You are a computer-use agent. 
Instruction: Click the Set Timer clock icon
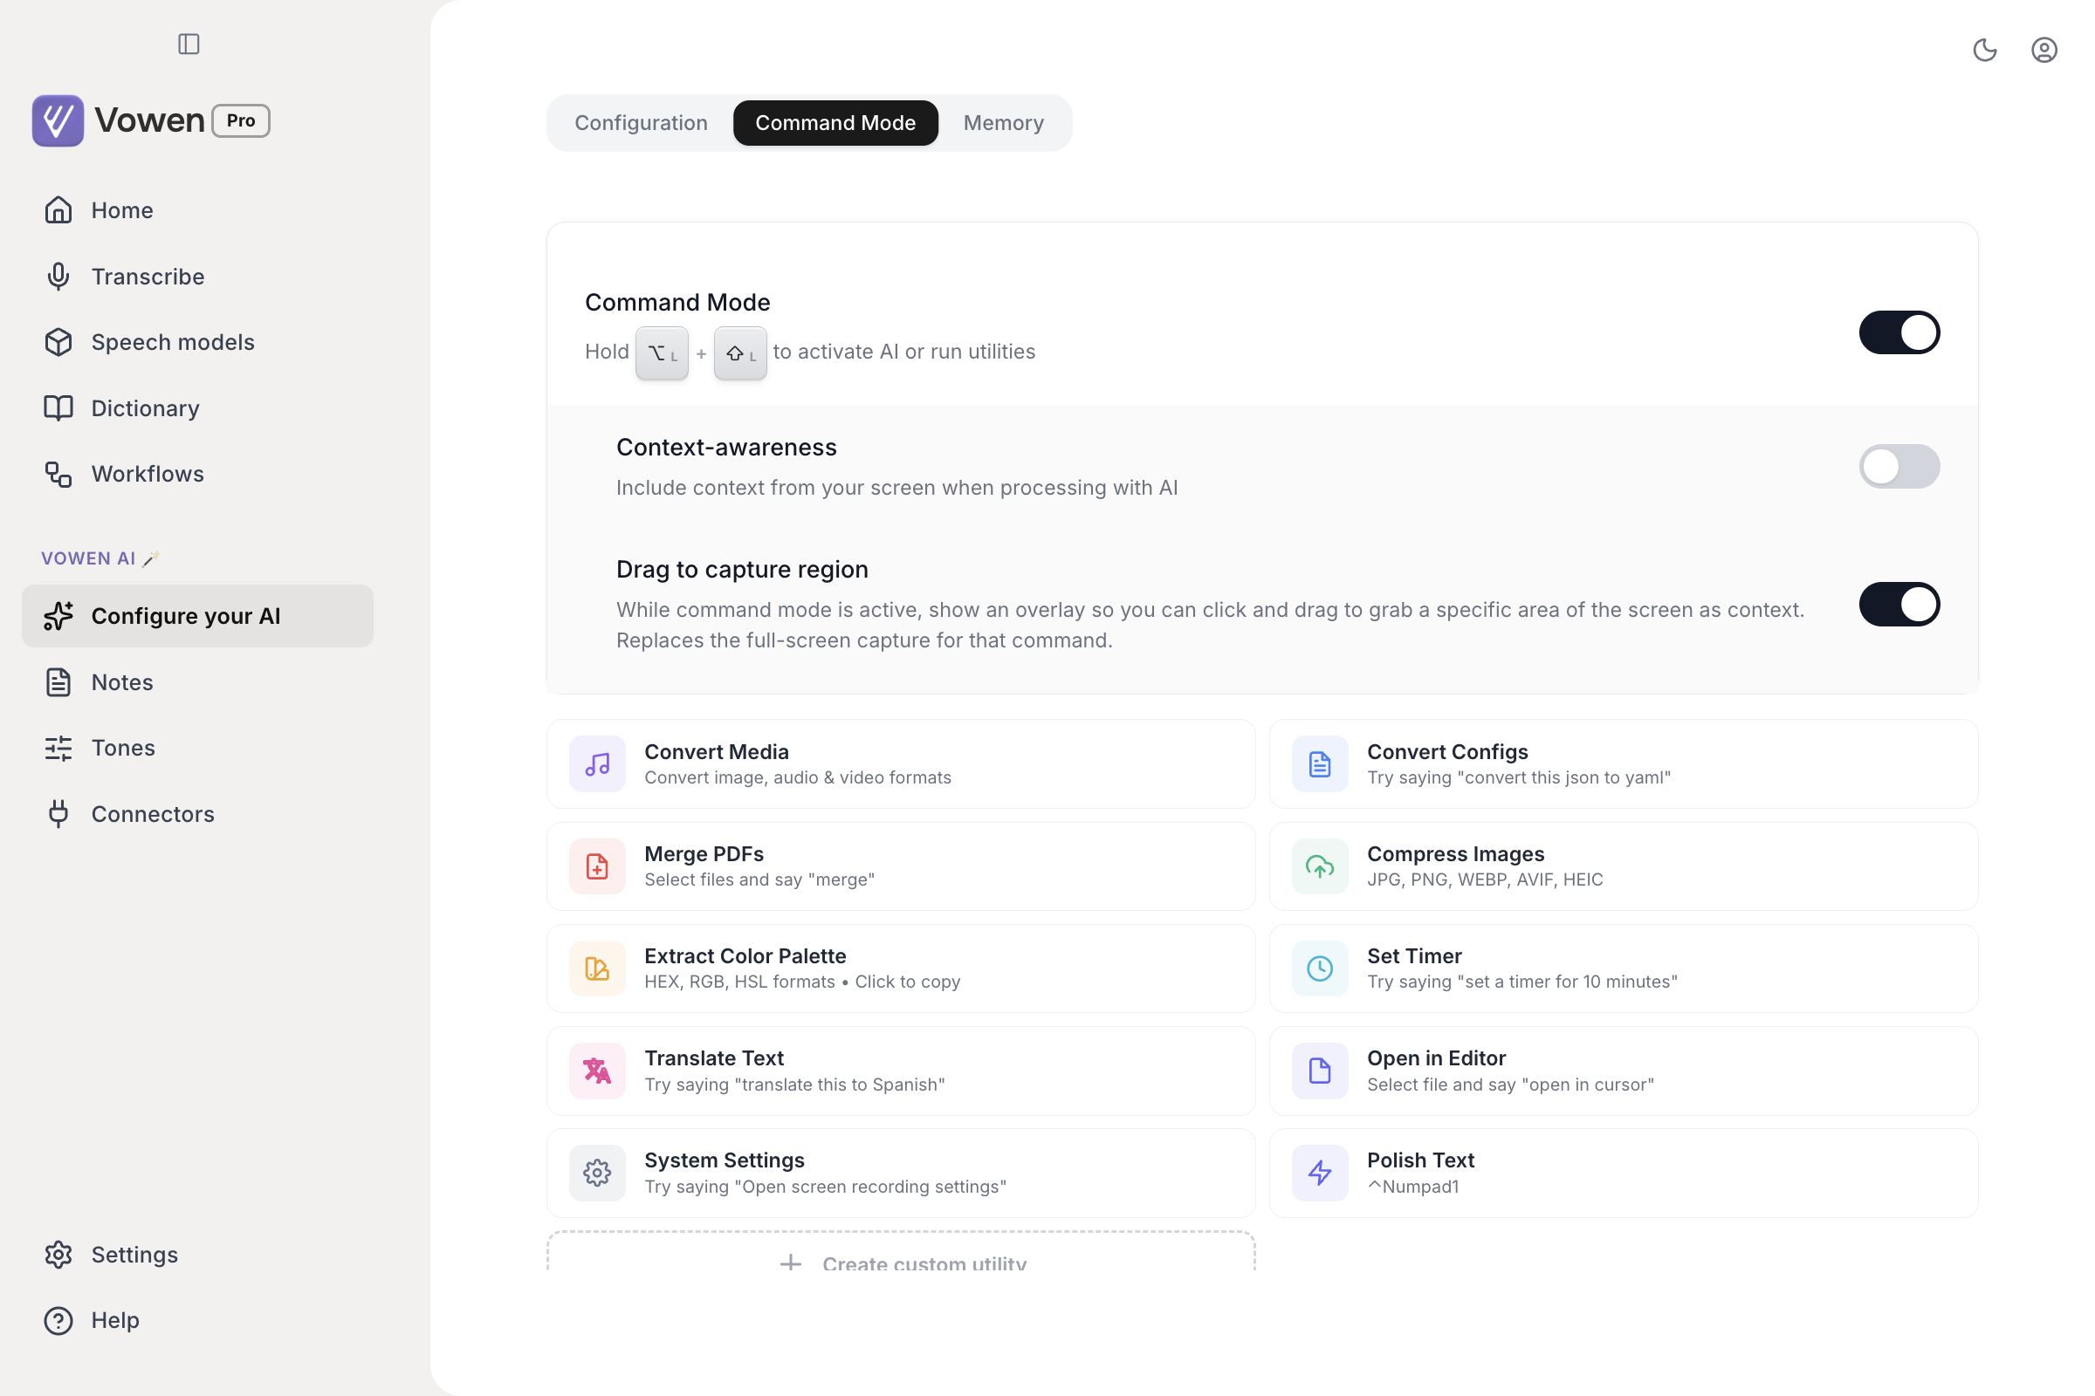1319,968
